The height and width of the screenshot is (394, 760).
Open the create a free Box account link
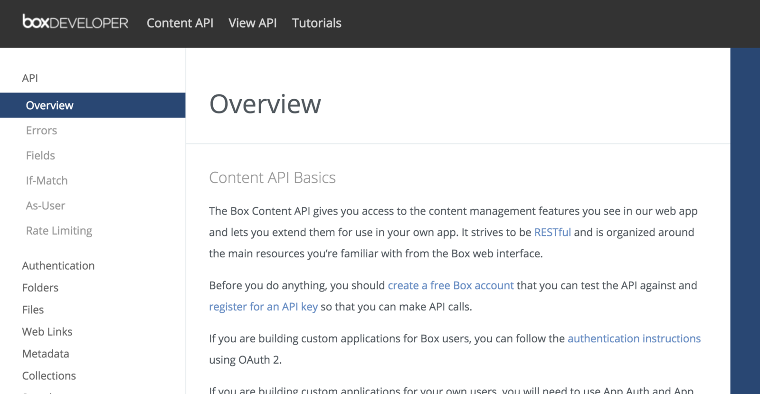pyautogui.click(x=451, y=285)
